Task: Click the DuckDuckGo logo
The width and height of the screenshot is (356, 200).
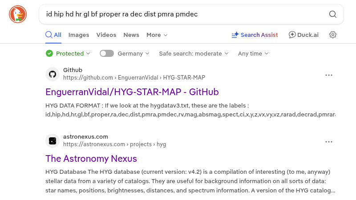Action: (x=18, y=14)
